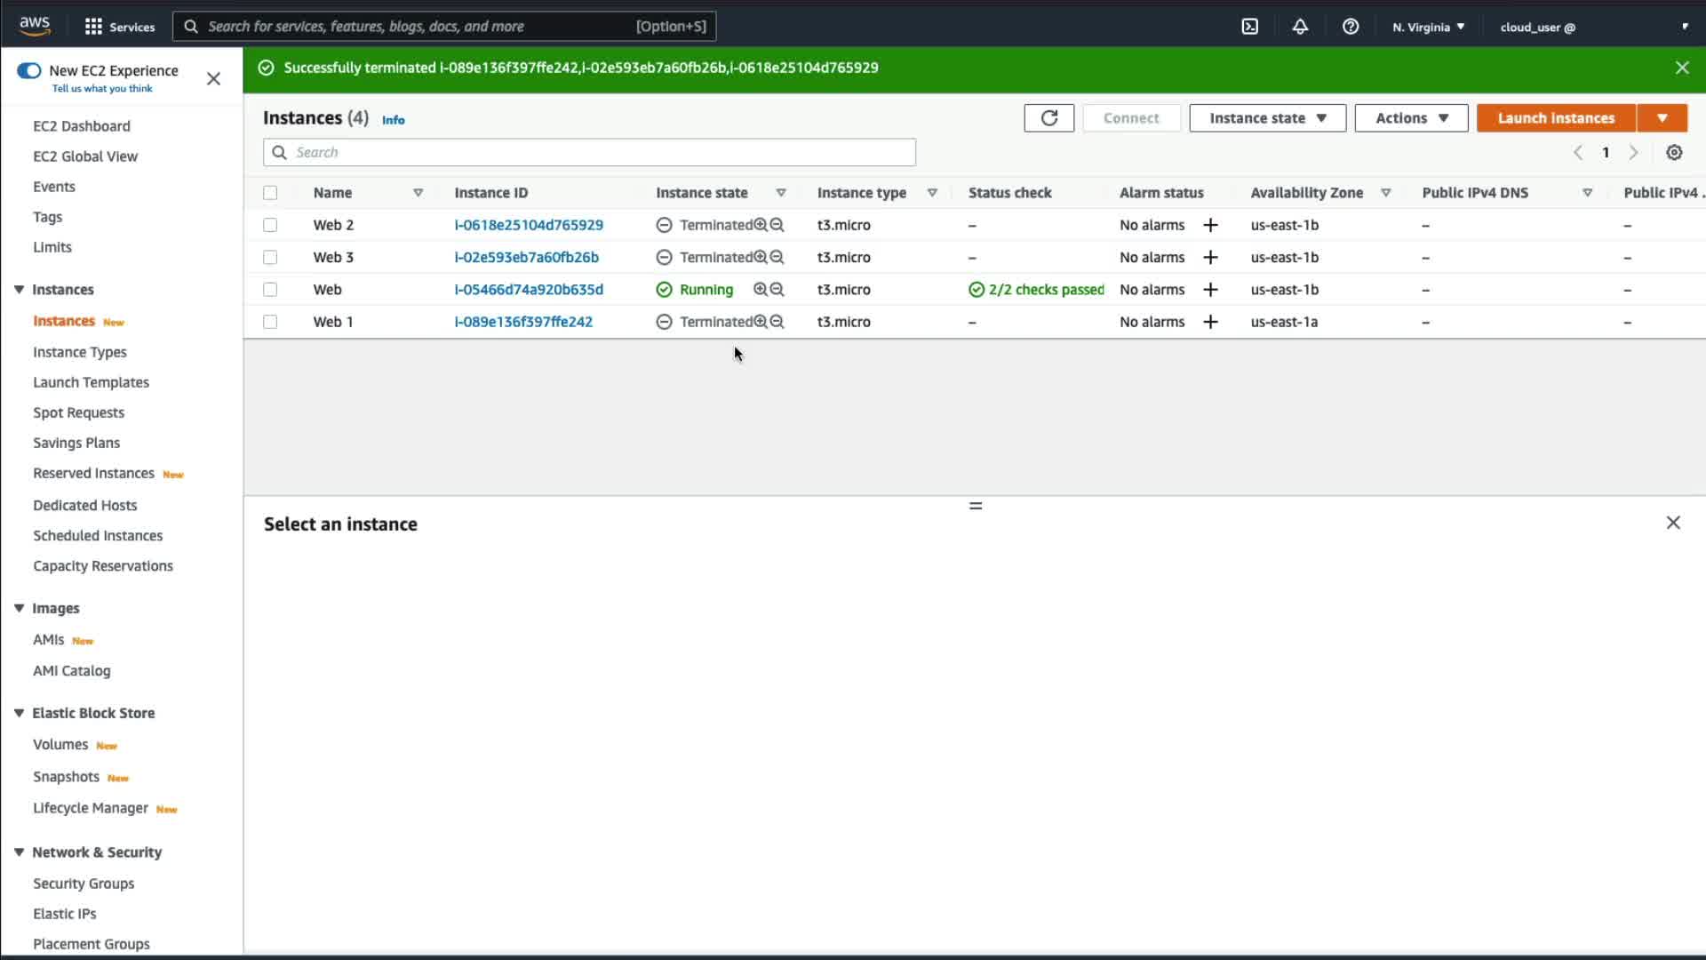Screen dimensions: 1706x960
Task: Open the Instance state dropdown
Action: [1267, 118]
